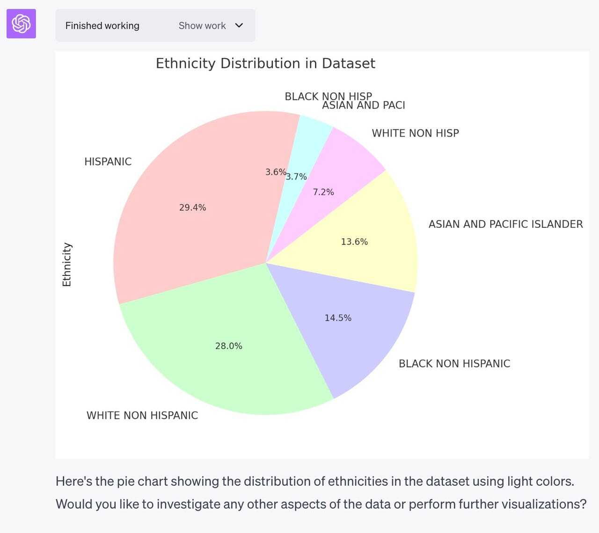This screenshot has height=533, width=599.
Task: Click the chart title "Ethnicity Distribution in Dataset"
Action: (x=265, y=63)
